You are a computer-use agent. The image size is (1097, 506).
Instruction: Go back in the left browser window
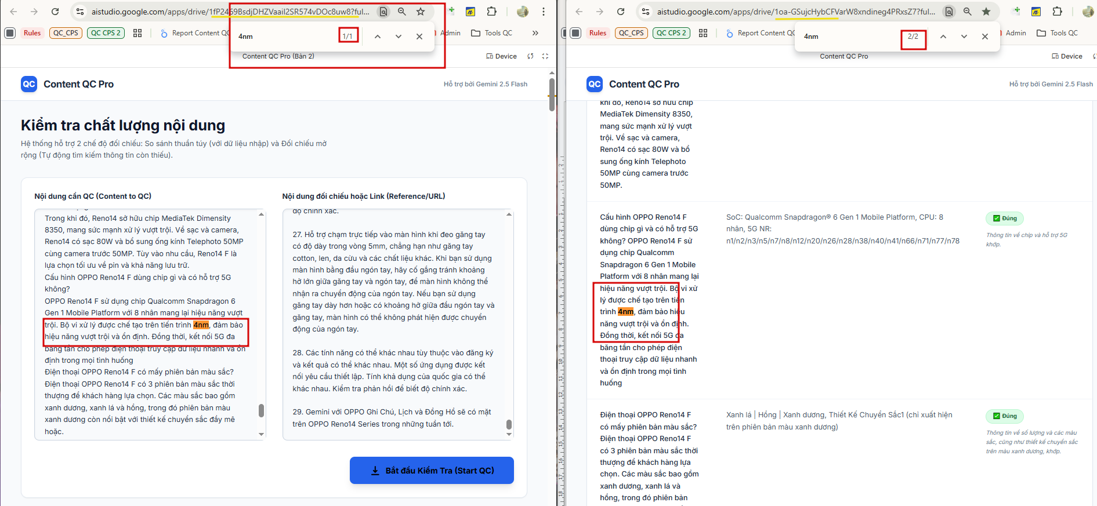coord(14,12)
